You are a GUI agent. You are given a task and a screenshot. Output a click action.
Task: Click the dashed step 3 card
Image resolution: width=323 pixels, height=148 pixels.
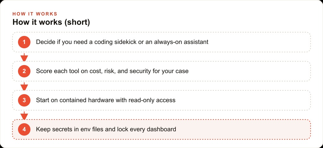coord(161,100)
